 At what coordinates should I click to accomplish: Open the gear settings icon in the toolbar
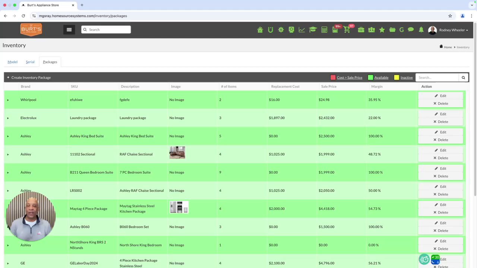pyautogui.click(x=281, y=30)
